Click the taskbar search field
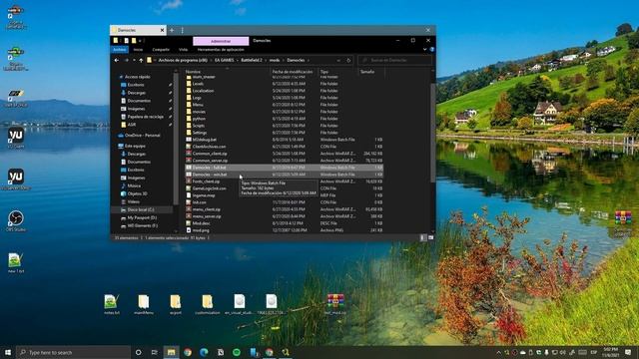 coord(73,352)
